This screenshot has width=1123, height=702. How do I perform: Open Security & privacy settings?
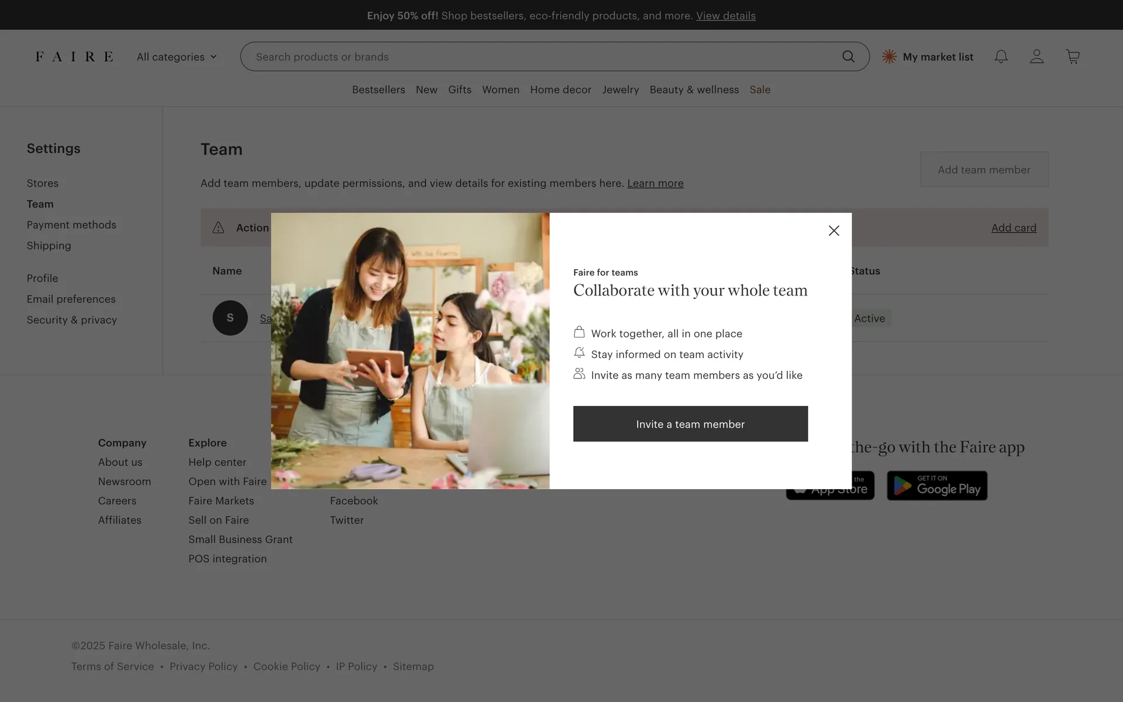(72, 320)
